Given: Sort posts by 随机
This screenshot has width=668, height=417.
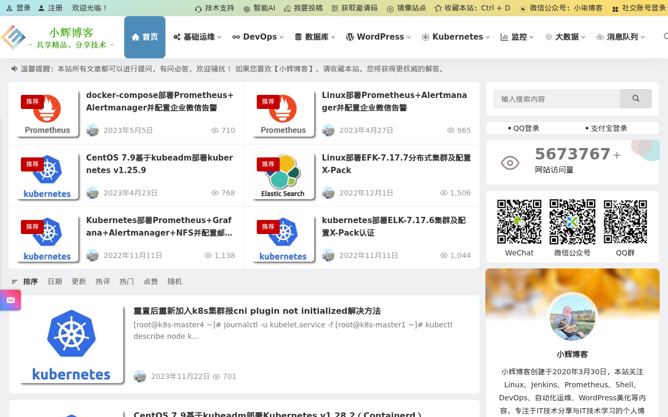Looking at the screenshot, I should click(x=175, y=281).
